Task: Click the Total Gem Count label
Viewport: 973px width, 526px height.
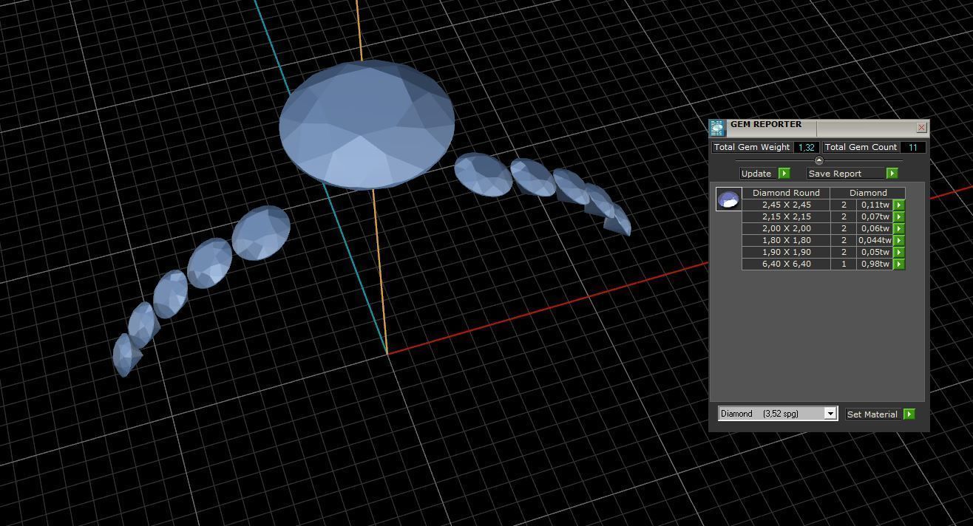Action: (x=861, y=147)
